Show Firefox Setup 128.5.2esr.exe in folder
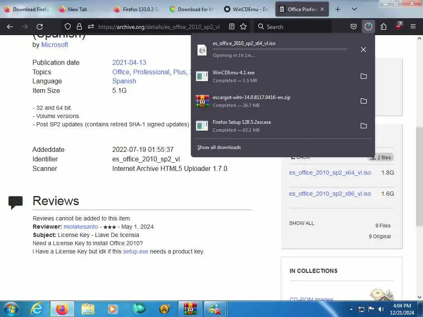The width and height of the screenshot is (423, 317). pos(364,126)
